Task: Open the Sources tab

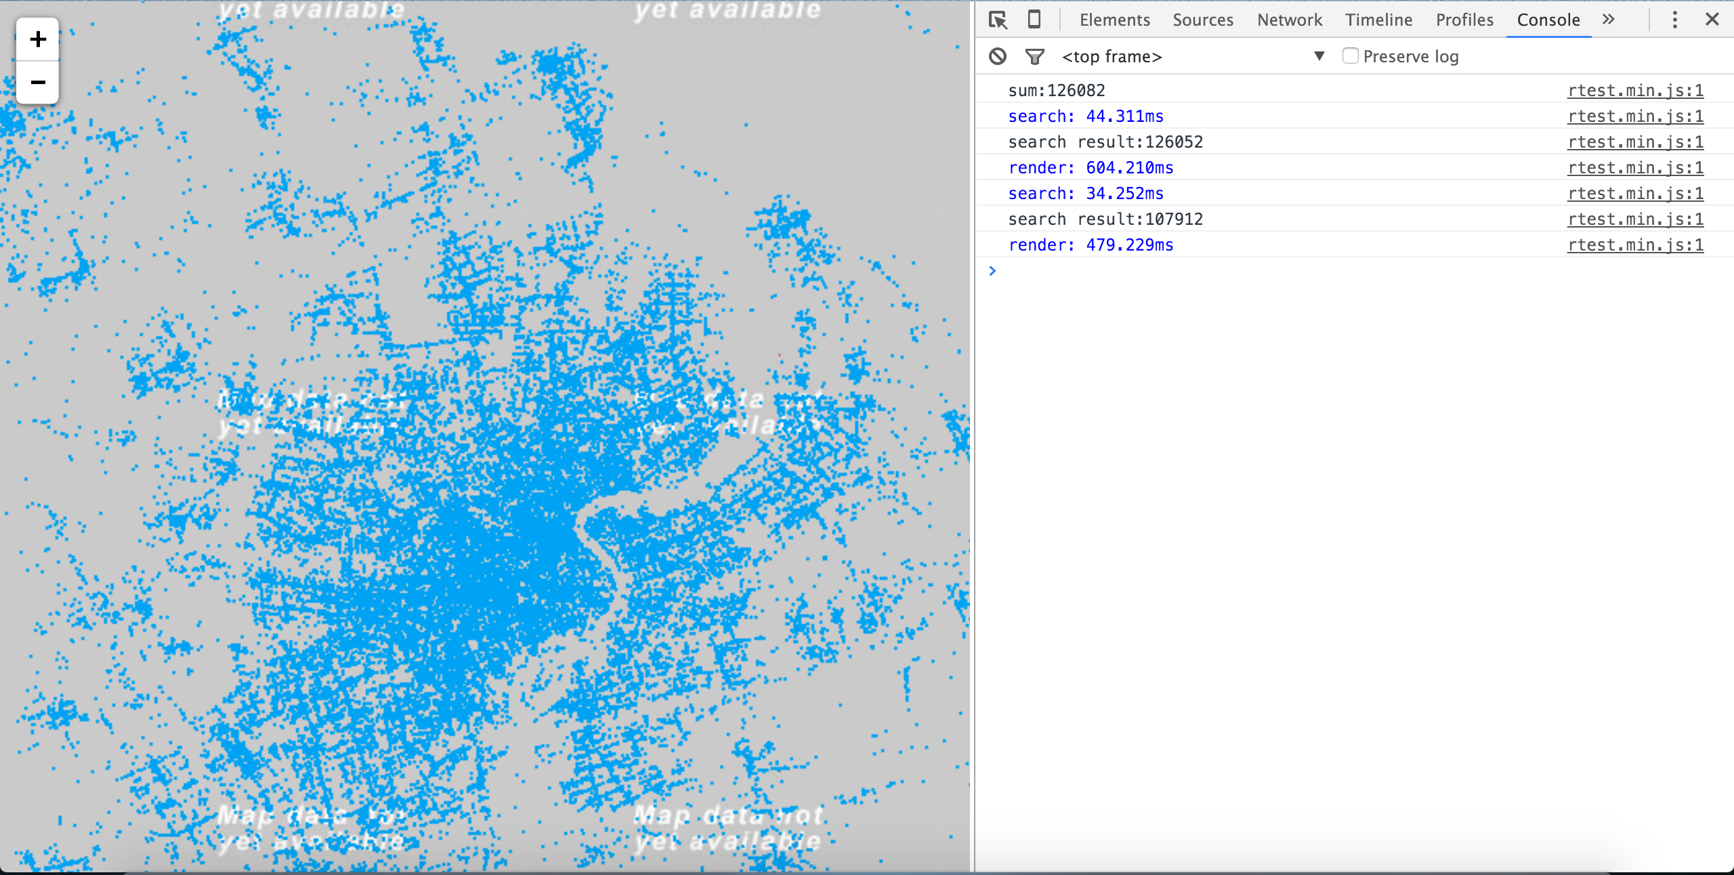Action: [1202, 20]
